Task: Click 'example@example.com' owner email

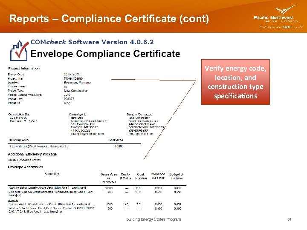Action: 87,134
